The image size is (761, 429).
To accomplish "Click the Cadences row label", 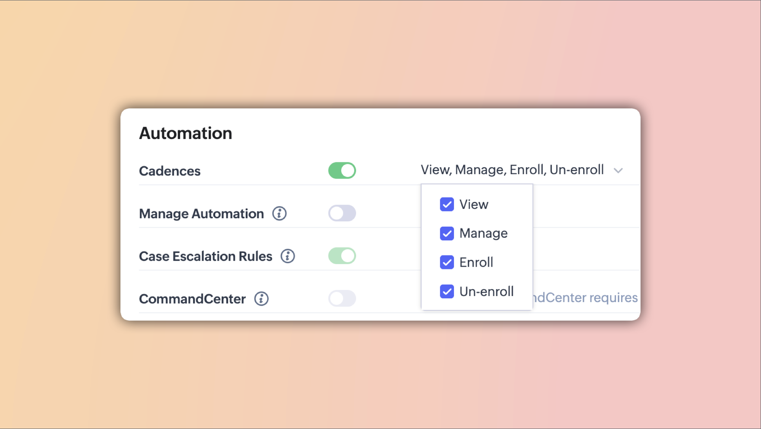I will coord(169,171).
